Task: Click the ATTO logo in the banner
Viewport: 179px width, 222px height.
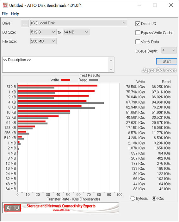Action: pyautogui.click(x=13, y=208)
